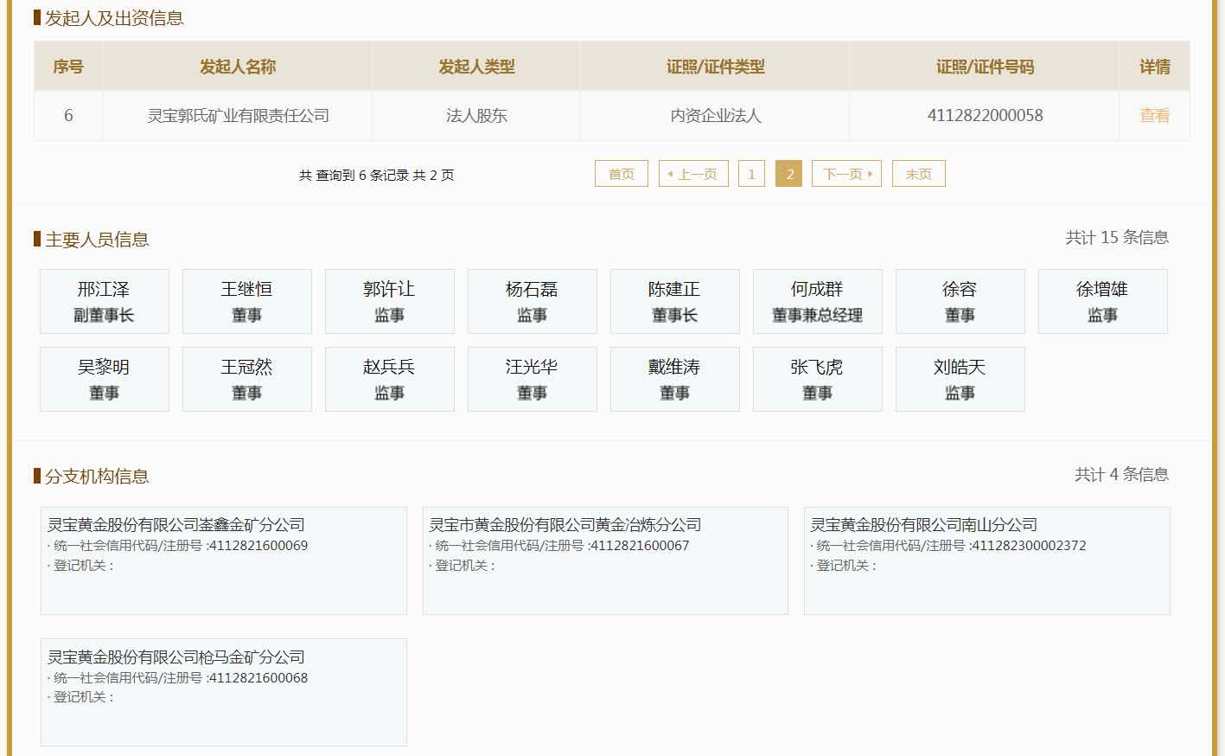Screen dimensions: 1225x756
Task: Select current page 2 button
Action: click(789, 174)
